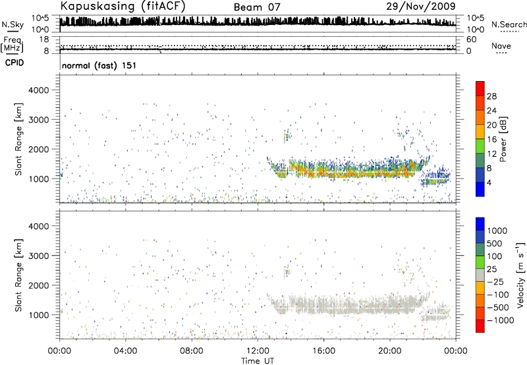Click the "08:00" time axis tick
This screenshot has width=527, height=365.
coord(192,351)
